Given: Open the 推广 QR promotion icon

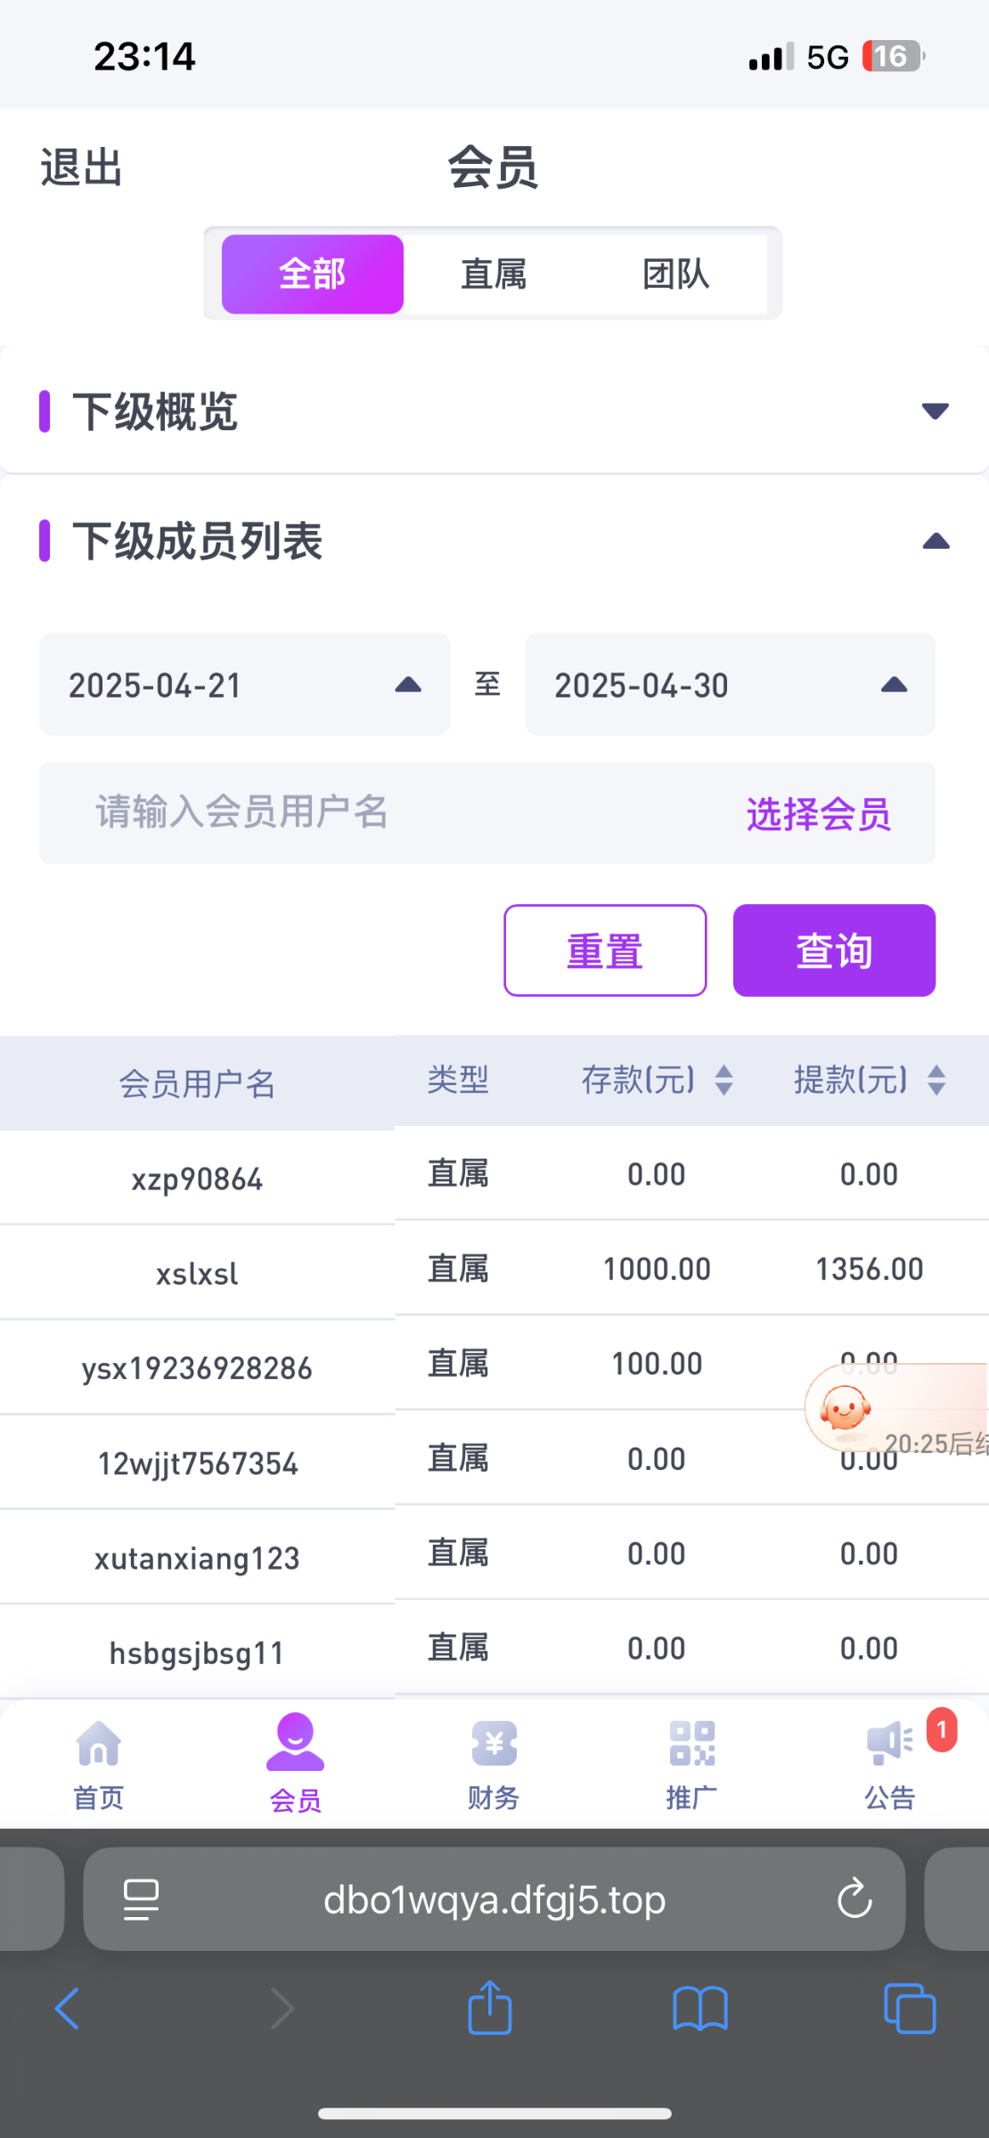Looking at the screenshot, I should (692, 1744).
